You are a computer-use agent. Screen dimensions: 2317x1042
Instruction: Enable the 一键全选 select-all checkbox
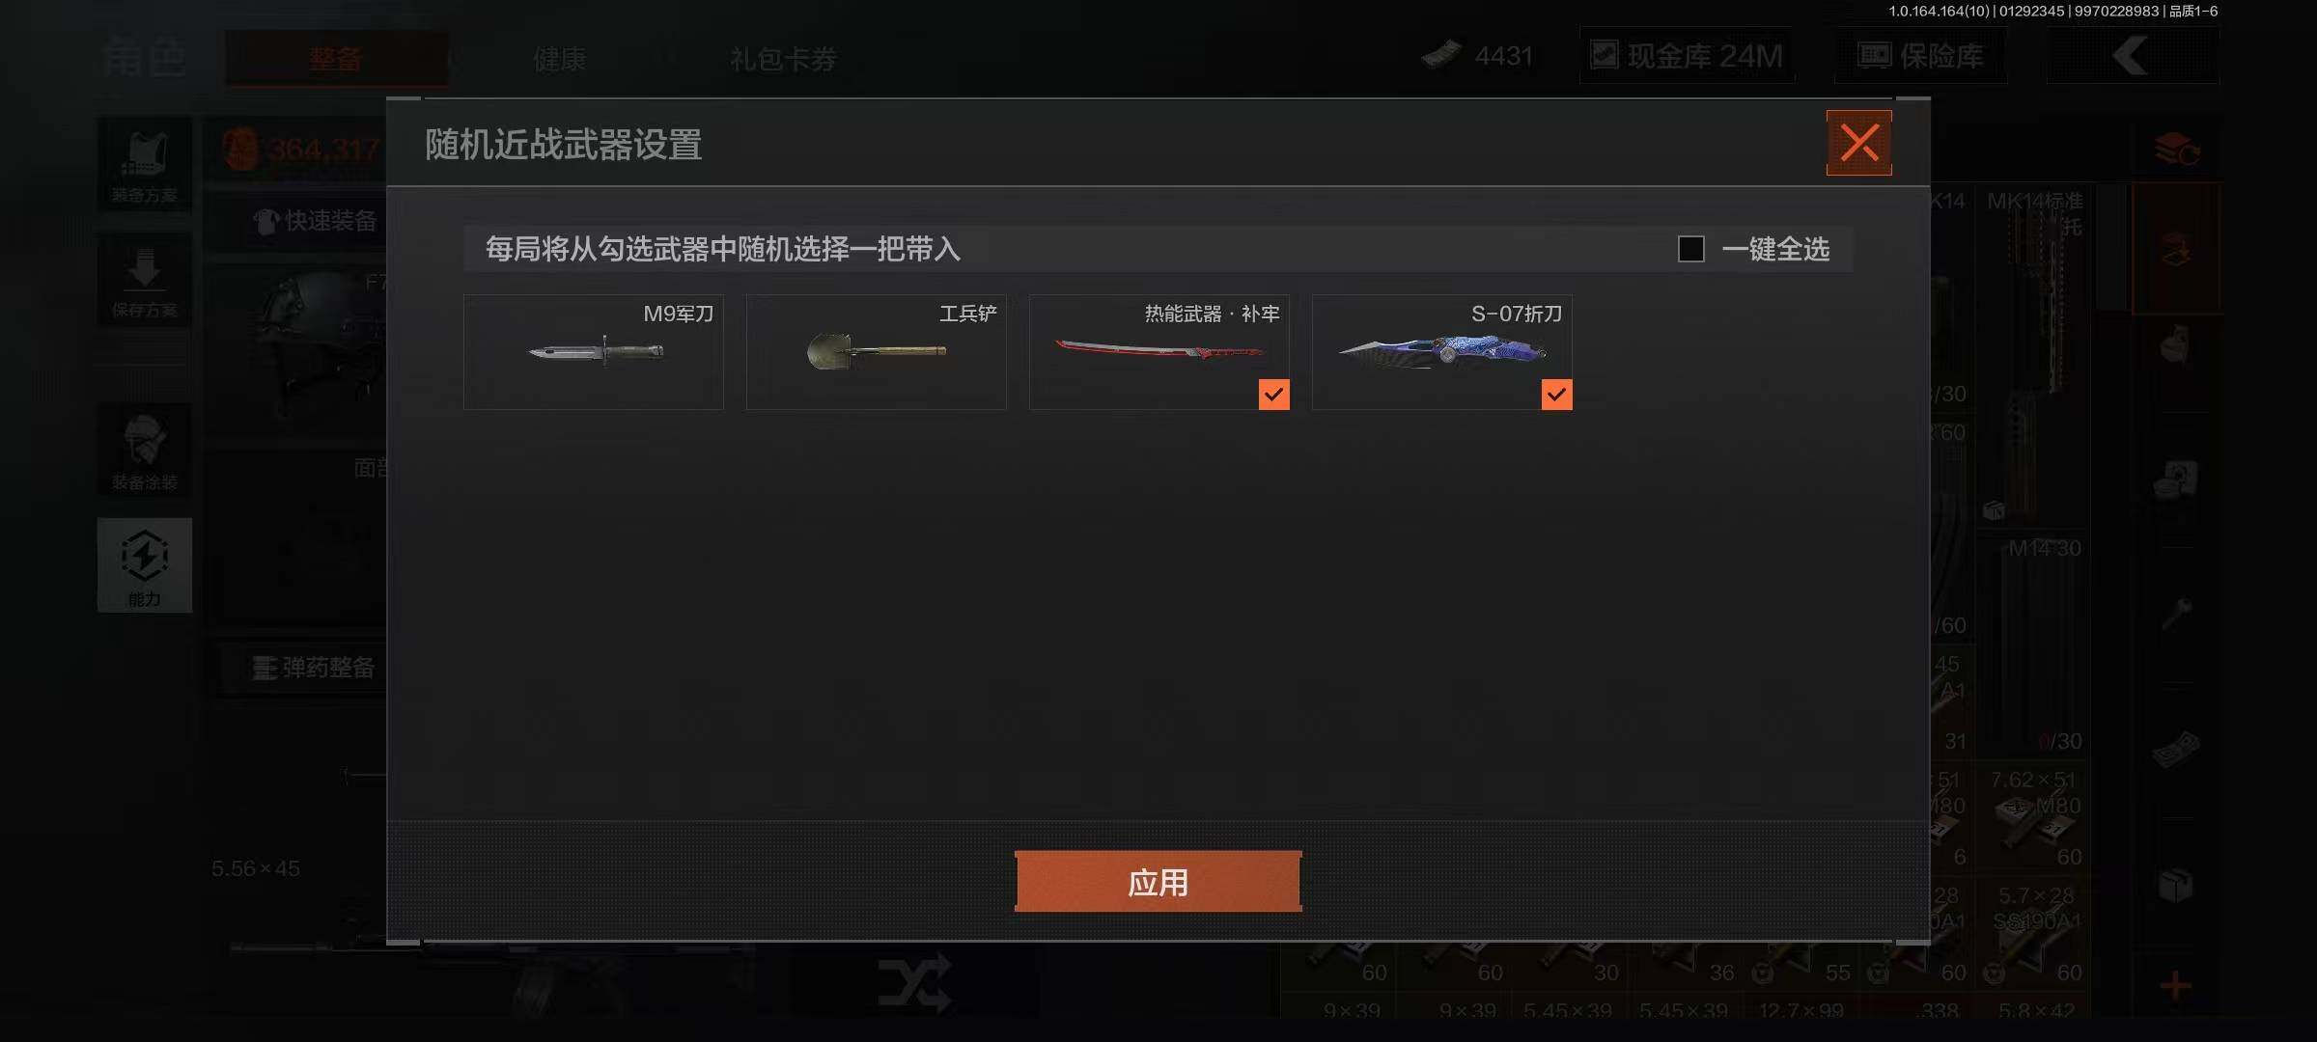point(1690,249)
